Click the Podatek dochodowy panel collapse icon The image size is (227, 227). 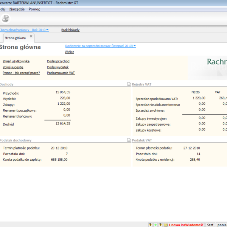tap(129, 140)
